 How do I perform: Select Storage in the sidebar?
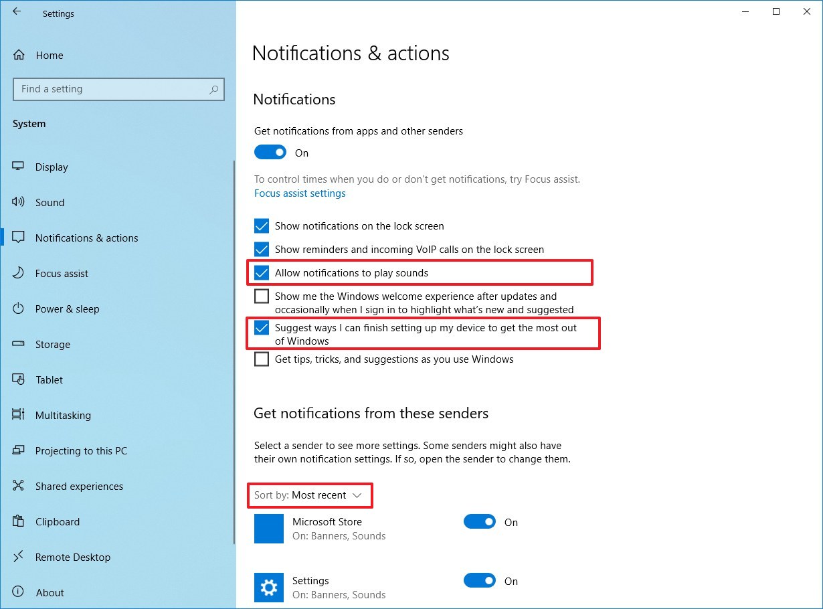coord(53,345)
